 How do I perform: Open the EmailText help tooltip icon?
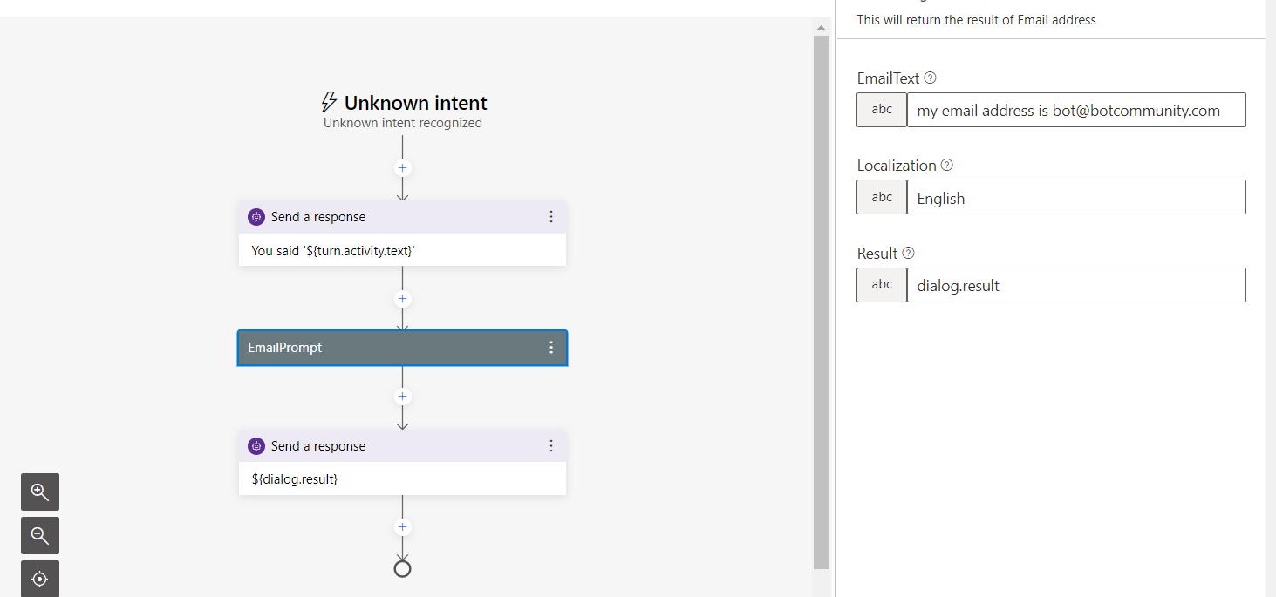[930, 78]
